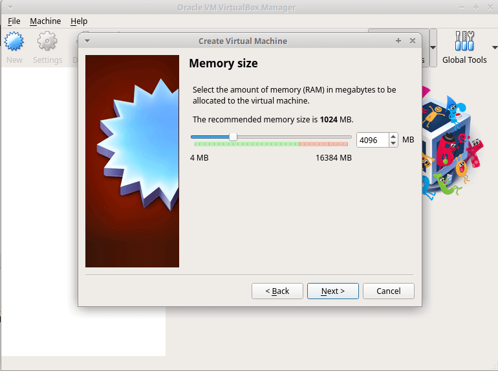Open the dialog window menu triangle
Viewport: 498px width, 371px height.
pos(87,41)
